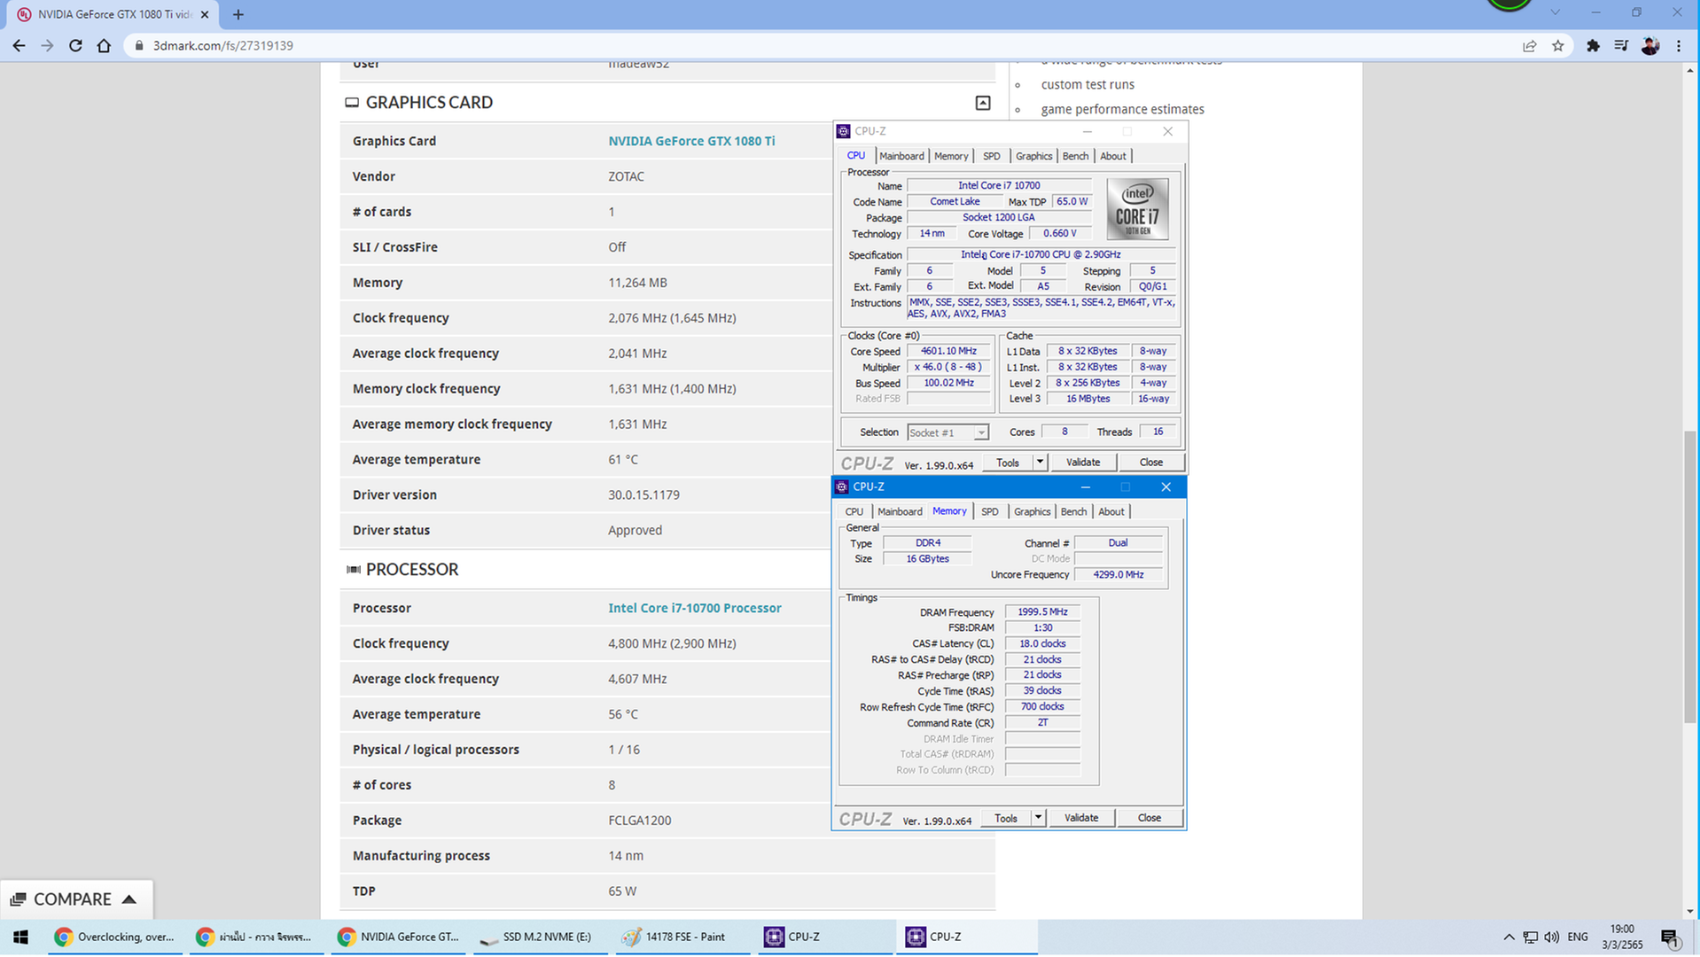
Task: Share this page via the share icon
Action: pyautogui.click(x=1529, y=46)
